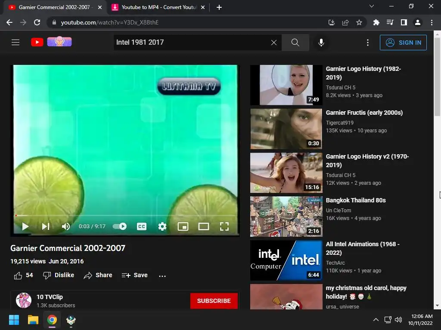Open my christmas old carol video title
The image size is (441, 330).
(x=366, y=292)
